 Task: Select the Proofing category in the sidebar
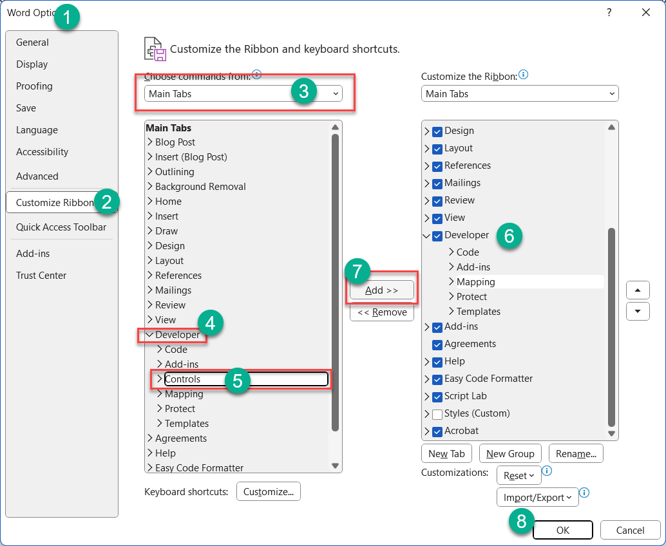point(34,86)
